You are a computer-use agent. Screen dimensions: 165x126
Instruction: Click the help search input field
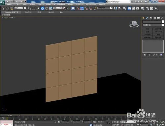pyautogui.click(x=119, y=2)
